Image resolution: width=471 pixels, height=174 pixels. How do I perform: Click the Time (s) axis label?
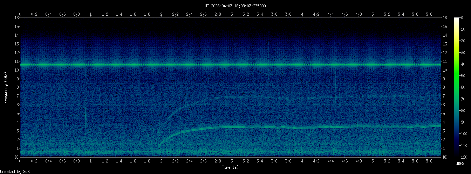(230, 167)
